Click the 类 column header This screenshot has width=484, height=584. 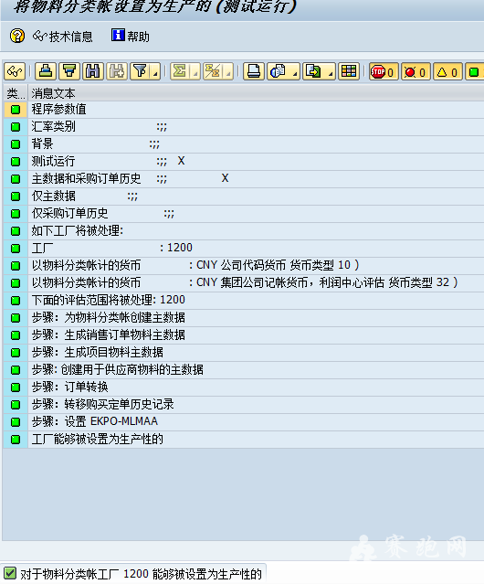click(16, 93)
